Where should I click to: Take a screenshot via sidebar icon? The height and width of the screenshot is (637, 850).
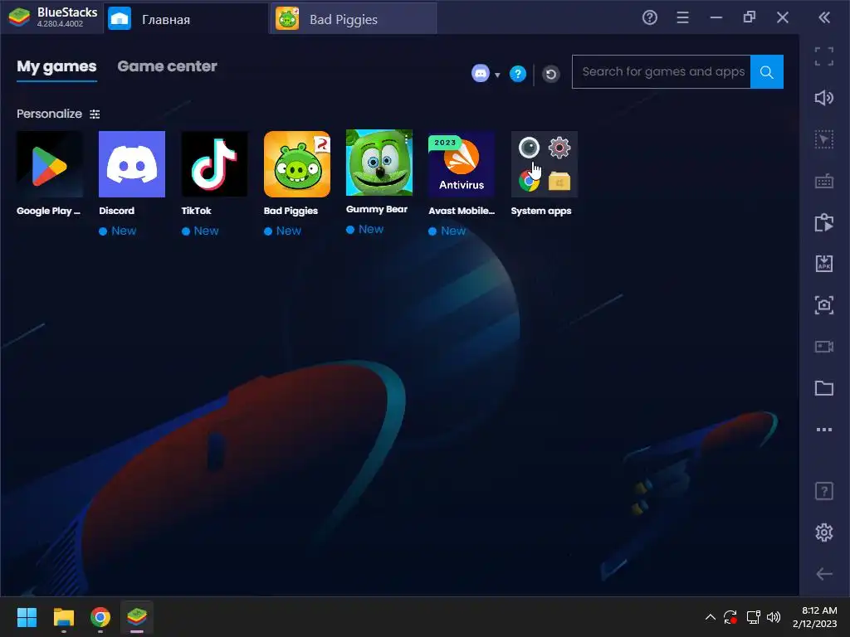(x=824, y=305)
